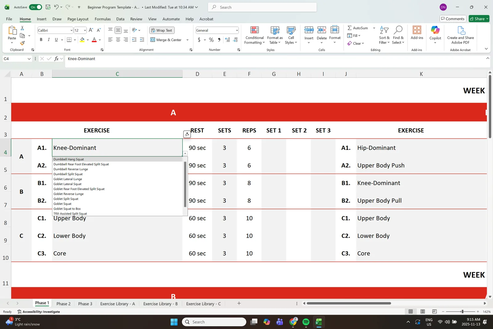Click cell C4 validation dropdown arrow

pyautogui.click(x=185, y=153)
